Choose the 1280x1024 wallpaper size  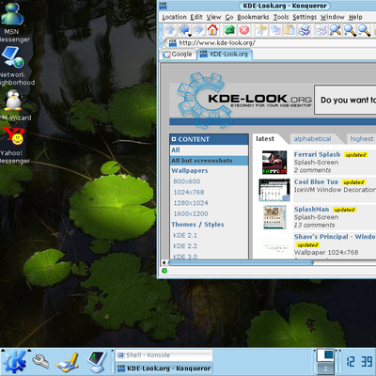pos(191,203)
